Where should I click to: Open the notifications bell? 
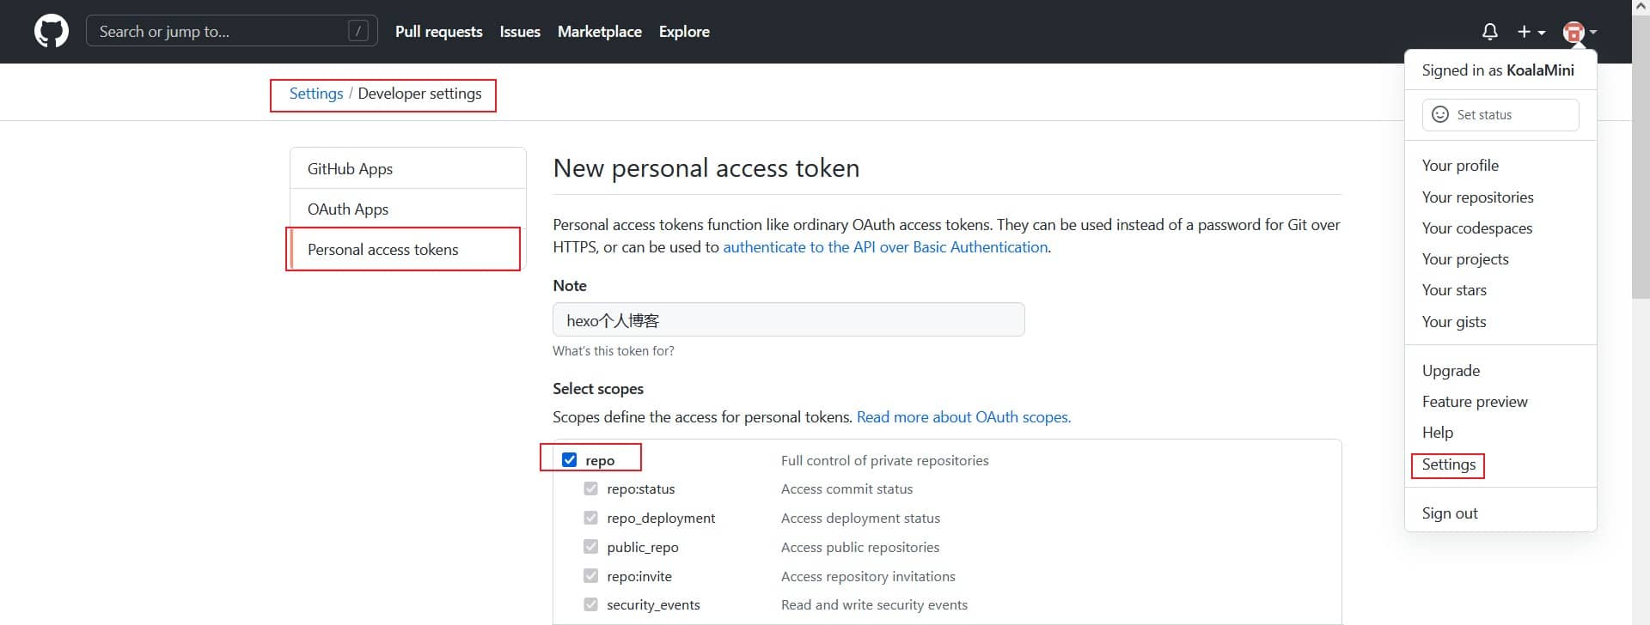pos(1490,32)
